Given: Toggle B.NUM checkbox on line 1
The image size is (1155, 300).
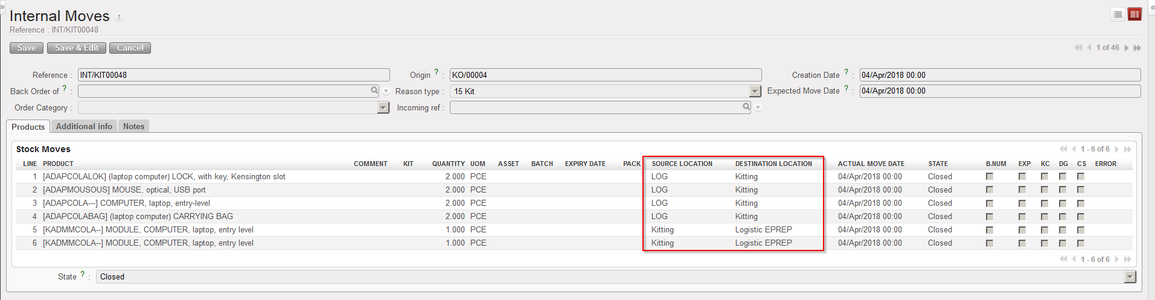Looking at the screenshot, I should [990, 176].
